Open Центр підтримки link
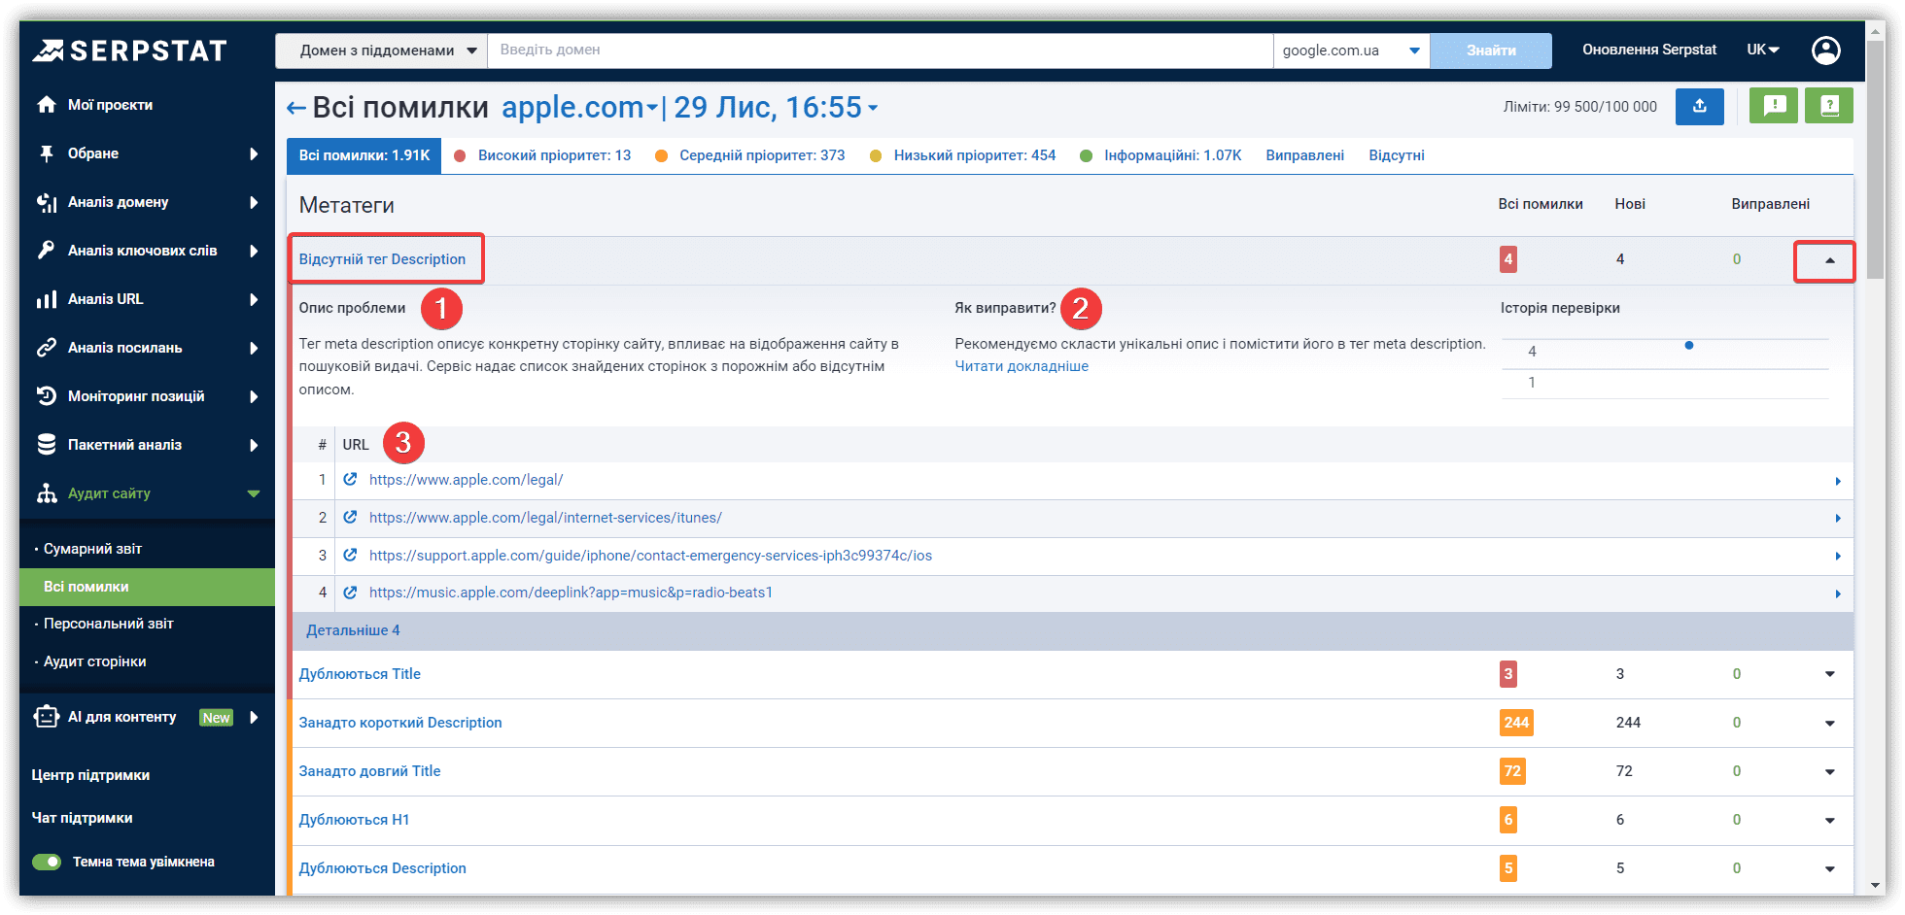The width and height of the screenshot is (1905, 915). tap(90, 775)
